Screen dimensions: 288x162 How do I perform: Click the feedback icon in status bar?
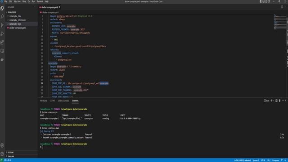click(282, 160)
